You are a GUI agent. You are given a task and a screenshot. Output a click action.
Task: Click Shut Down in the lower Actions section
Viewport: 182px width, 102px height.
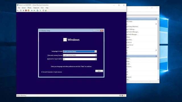tap(129, 67)
